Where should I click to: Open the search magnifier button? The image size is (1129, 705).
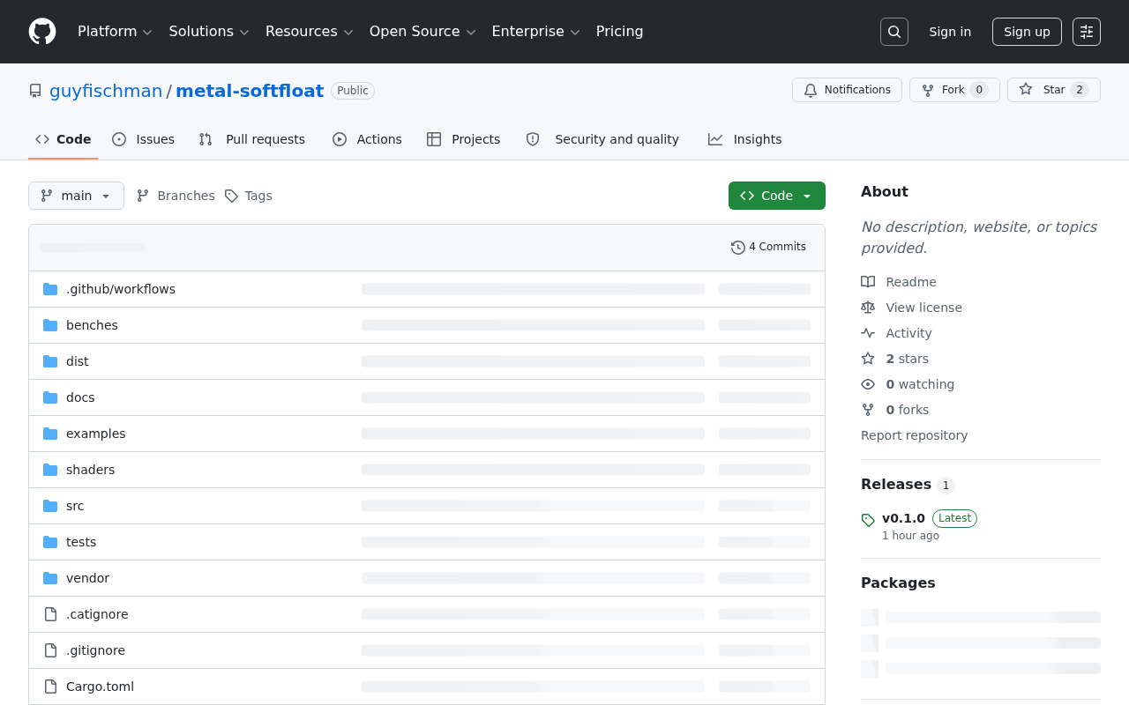[894, 32]
